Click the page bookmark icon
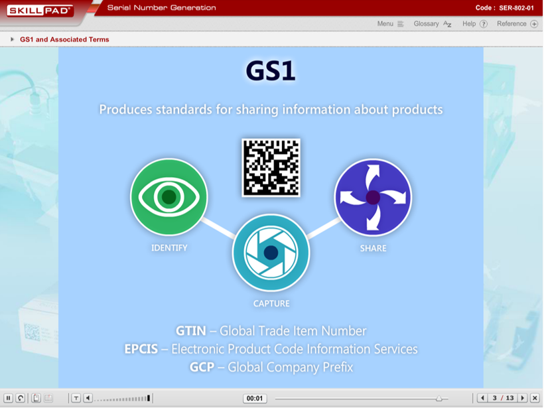The width and height of the screenshot is (544, 408). 36,398
